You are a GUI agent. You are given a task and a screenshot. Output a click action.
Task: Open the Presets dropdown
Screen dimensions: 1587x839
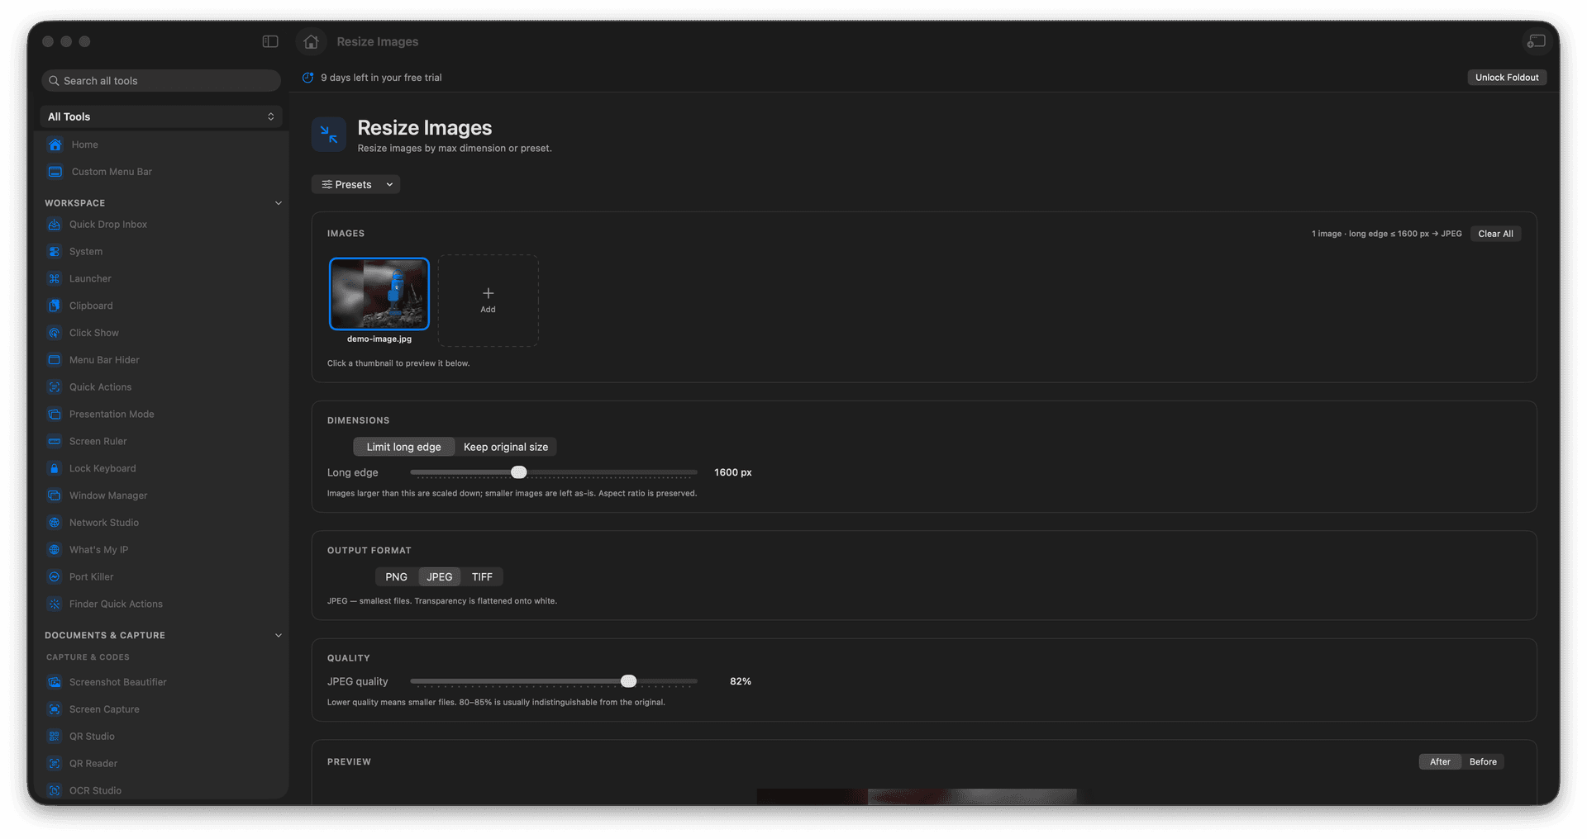[356, 185]
